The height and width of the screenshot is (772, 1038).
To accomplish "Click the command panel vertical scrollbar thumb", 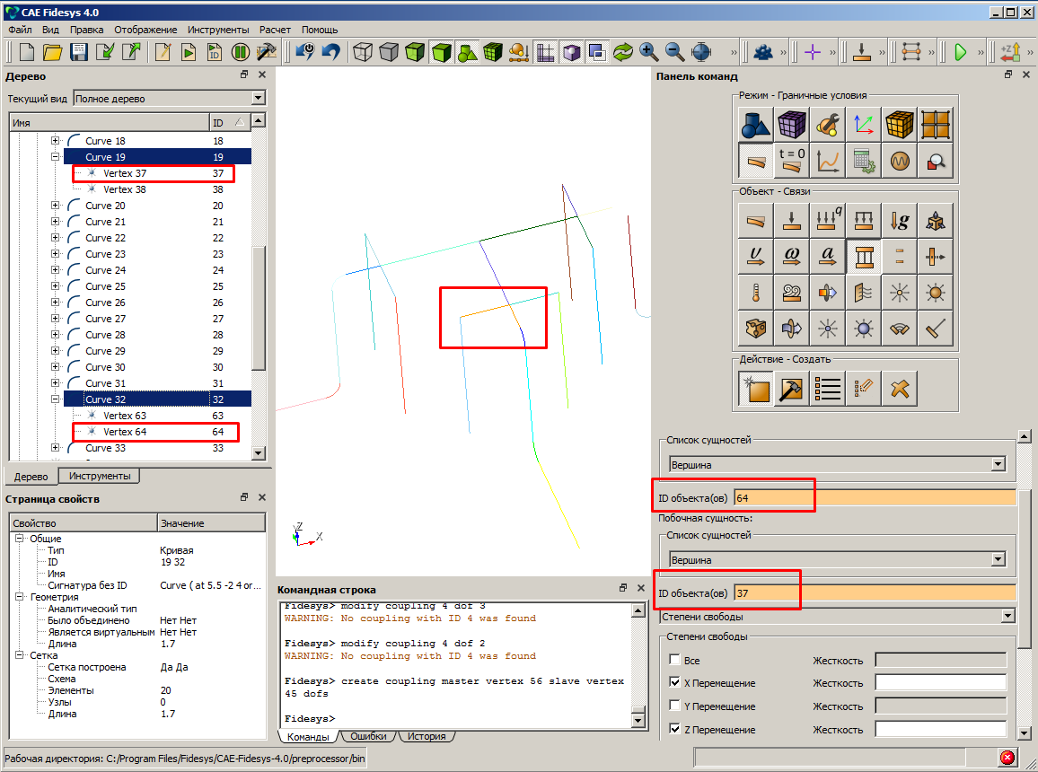I will [x=1025, y=569].
